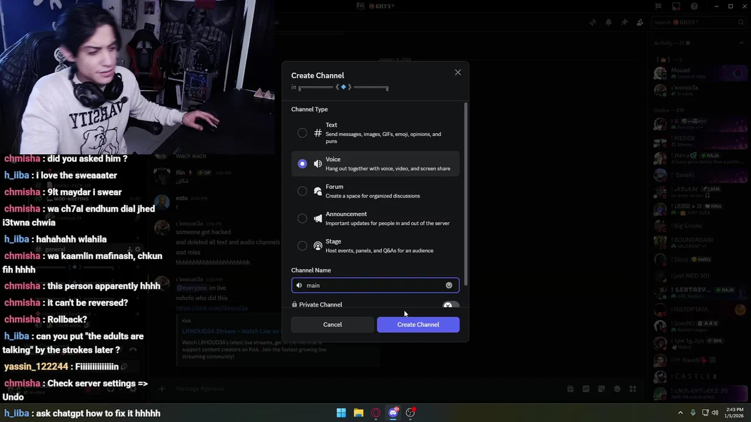
Task: Open member ! MEDOX in member list
Action: pos(698,141)
